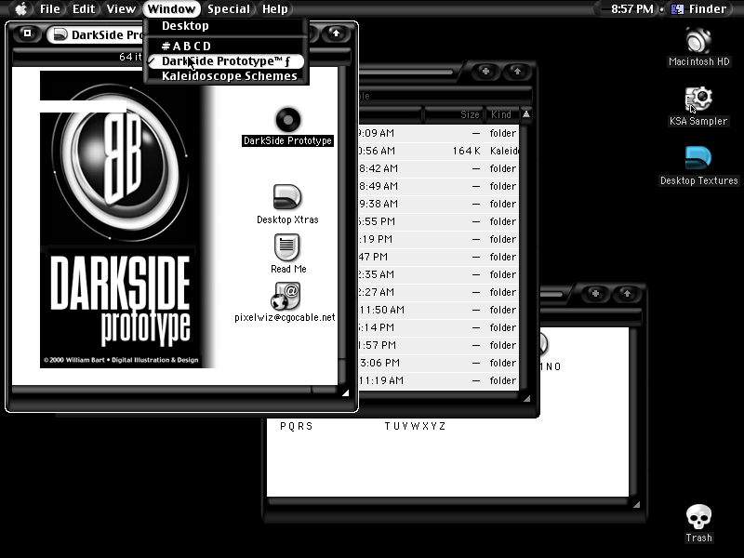The height and width of the screenshot is (558, 744).
Task: Sort list by Size column header
Action: tap(454, 114)
